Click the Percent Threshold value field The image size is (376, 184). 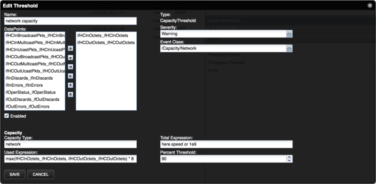pos(223,159)
